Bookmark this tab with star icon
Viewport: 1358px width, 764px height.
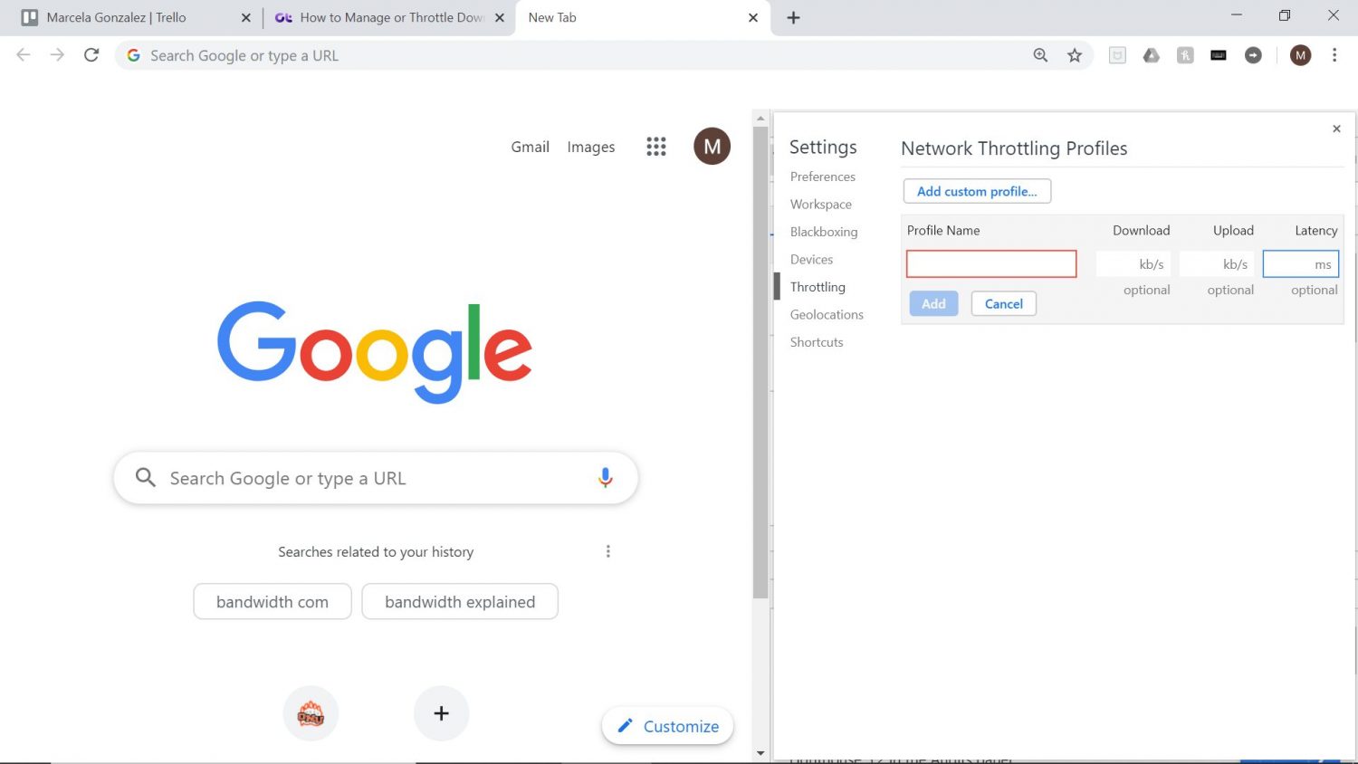[1075, 55]
